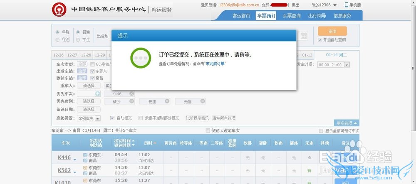Click the K446 departure station icon

pyautogui.click(x=85, y=155)
